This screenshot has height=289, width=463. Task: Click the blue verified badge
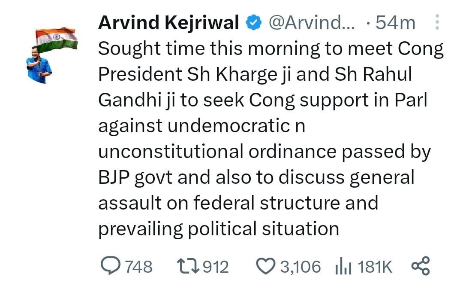(x=253, y=23)
